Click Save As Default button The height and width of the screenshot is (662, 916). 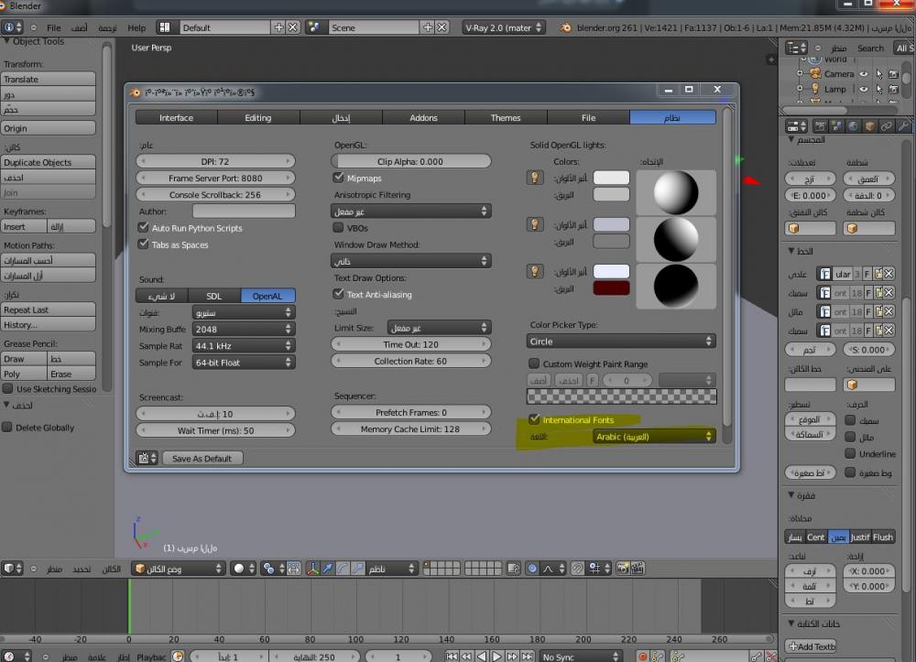(x=202, y=458)
